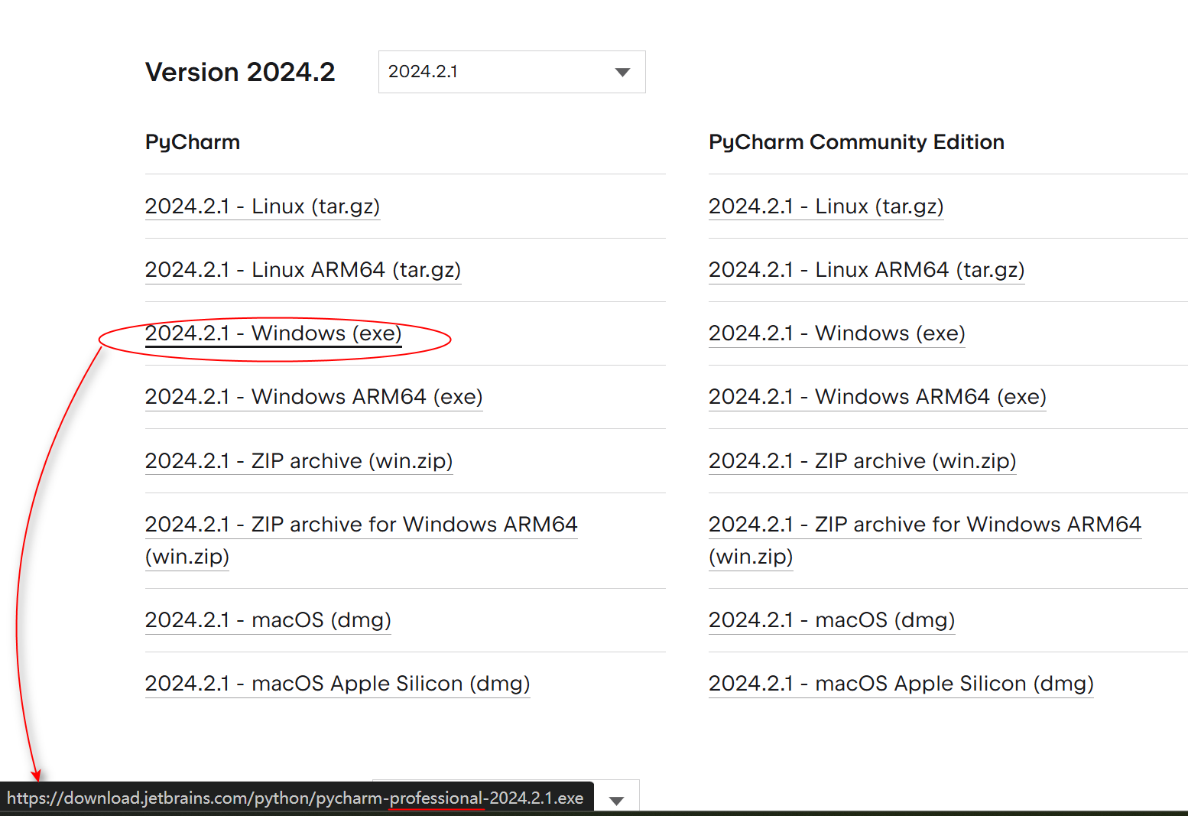Download PyCharm ZIP archive for Windows ARM64

(361, 540)
